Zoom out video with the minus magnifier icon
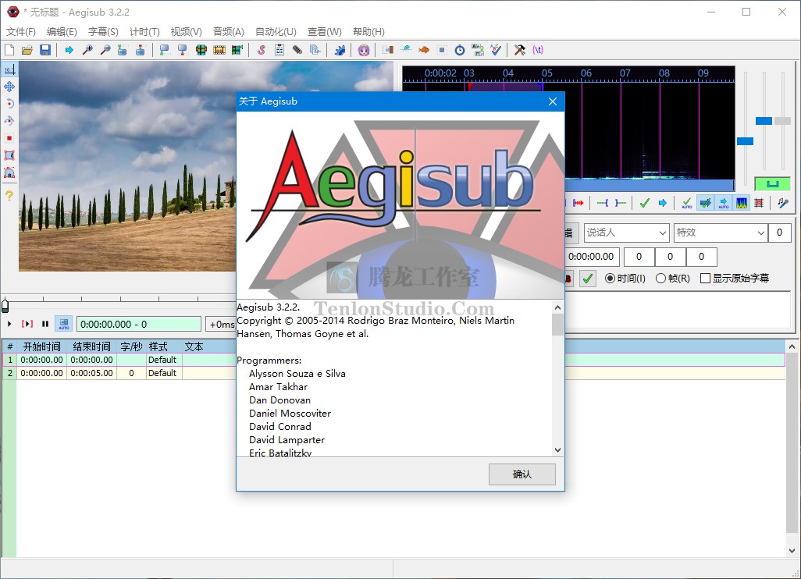Viewport: 801px width, 579px height. (105, 49)
